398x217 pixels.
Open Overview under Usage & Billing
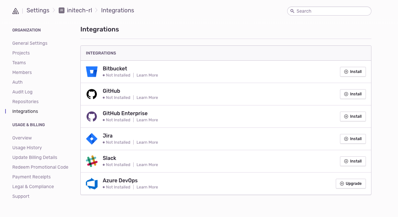point(22,138)
